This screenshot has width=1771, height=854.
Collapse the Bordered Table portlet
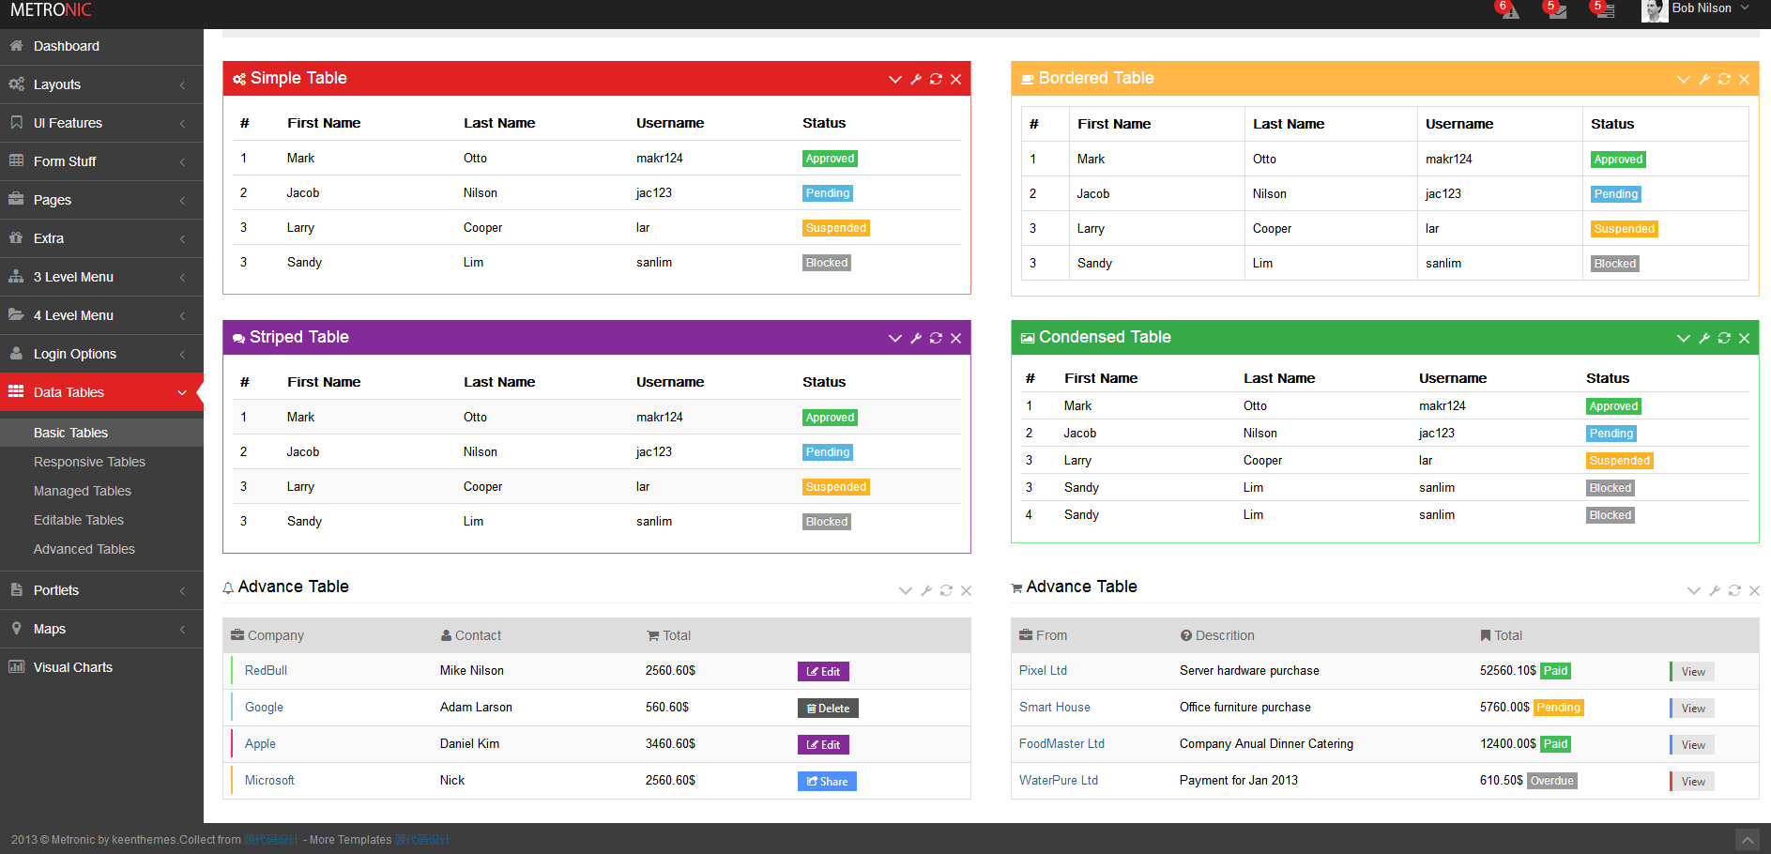[1684, 80]
